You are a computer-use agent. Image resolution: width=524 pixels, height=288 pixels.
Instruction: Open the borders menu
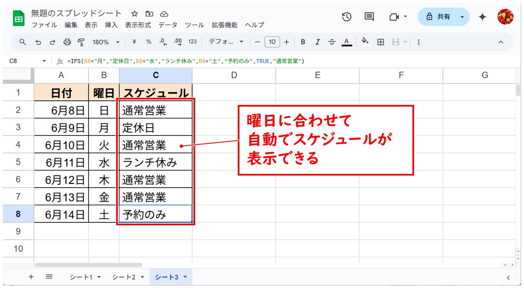click(381, 42)
